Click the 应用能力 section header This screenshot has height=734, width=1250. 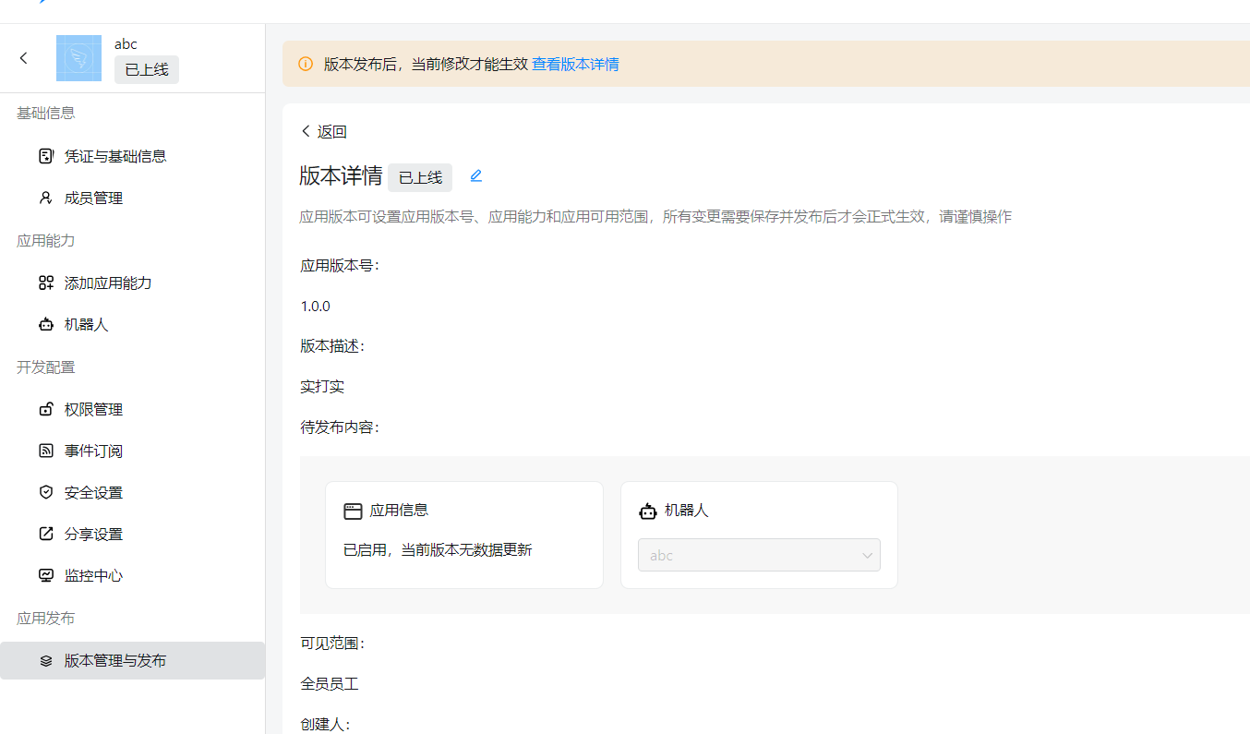click(x=46, y=240)
